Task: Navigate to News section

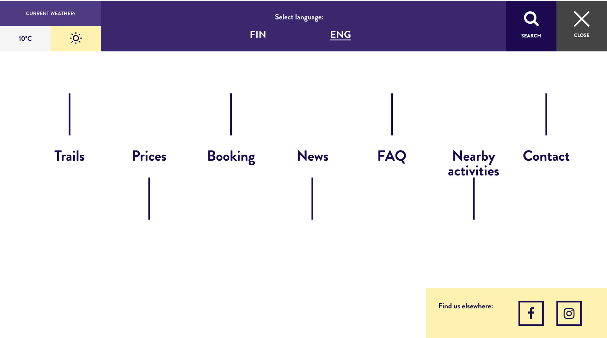Action: (x=313, y=156)
